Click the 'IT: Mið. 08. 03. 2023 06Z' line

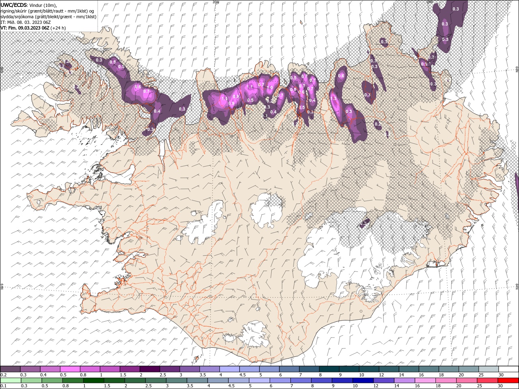26,22
